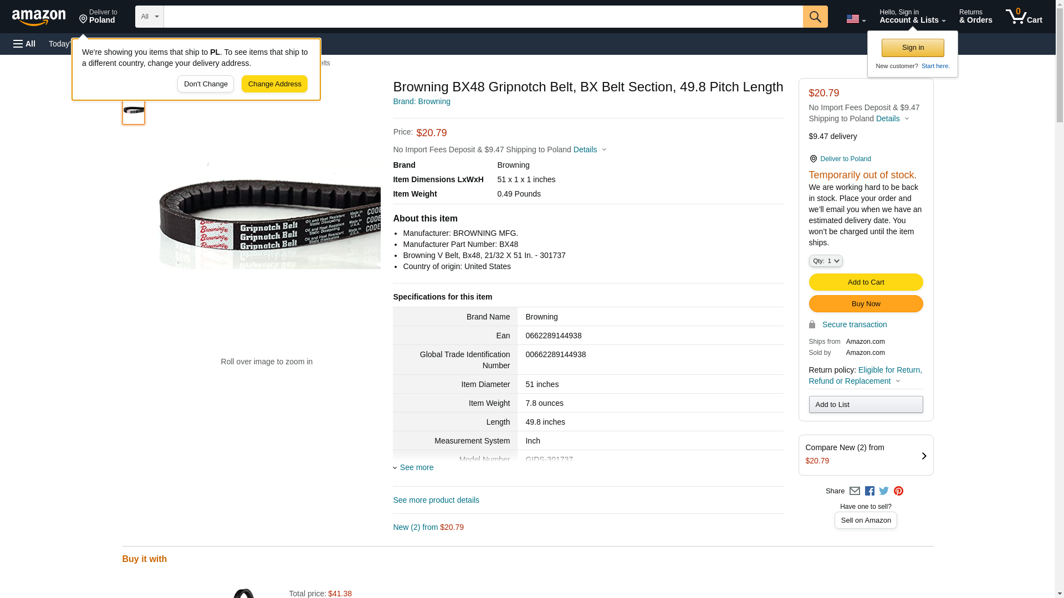Click into the Amazon search field

click(482, 17)
